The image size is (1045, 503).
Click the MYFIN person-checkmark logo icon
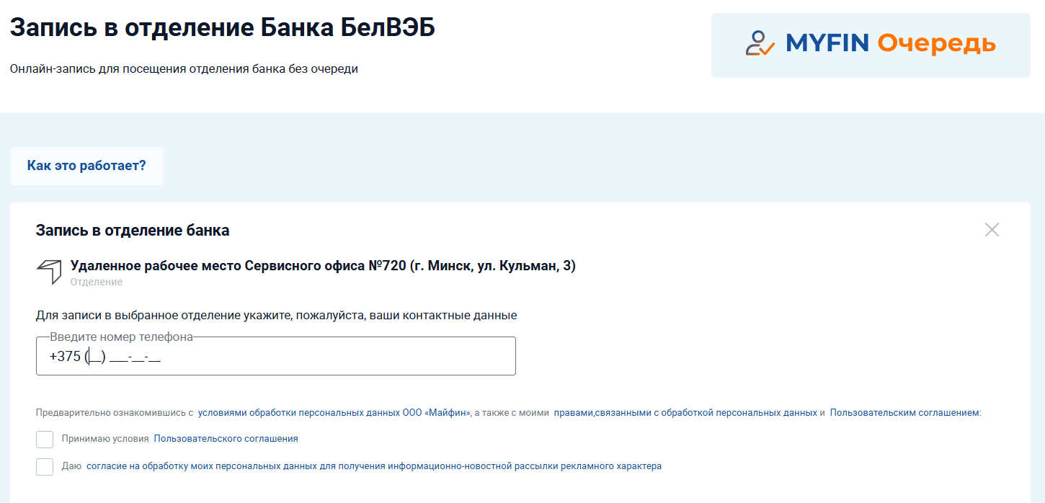pyautogui.click(x=760, y=44)
